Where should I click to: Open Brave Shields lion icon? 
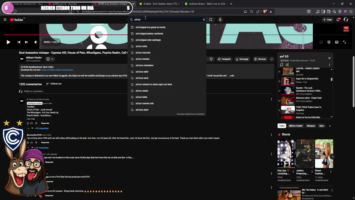(265, 12)
